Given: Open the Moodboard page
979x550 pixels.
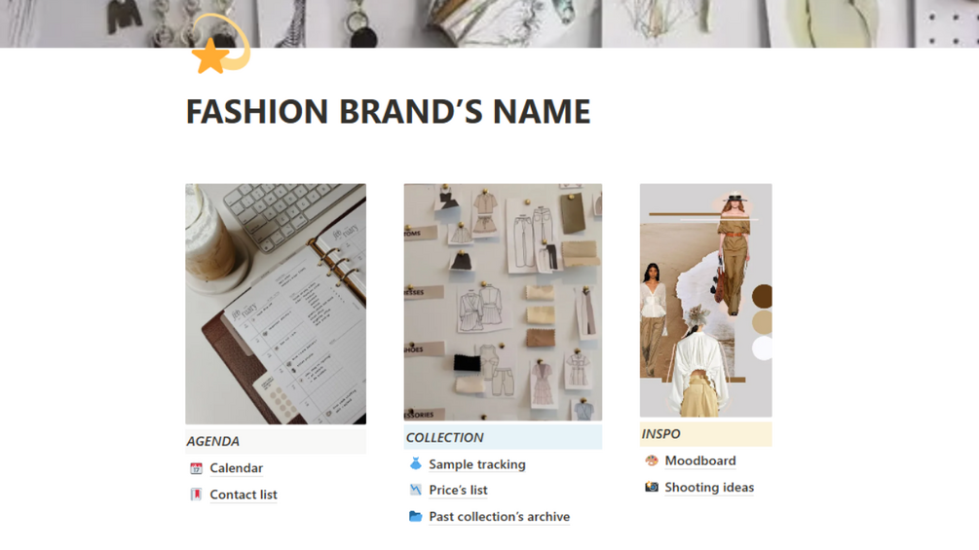Looking at the screenshot, I should click(699, 460).
